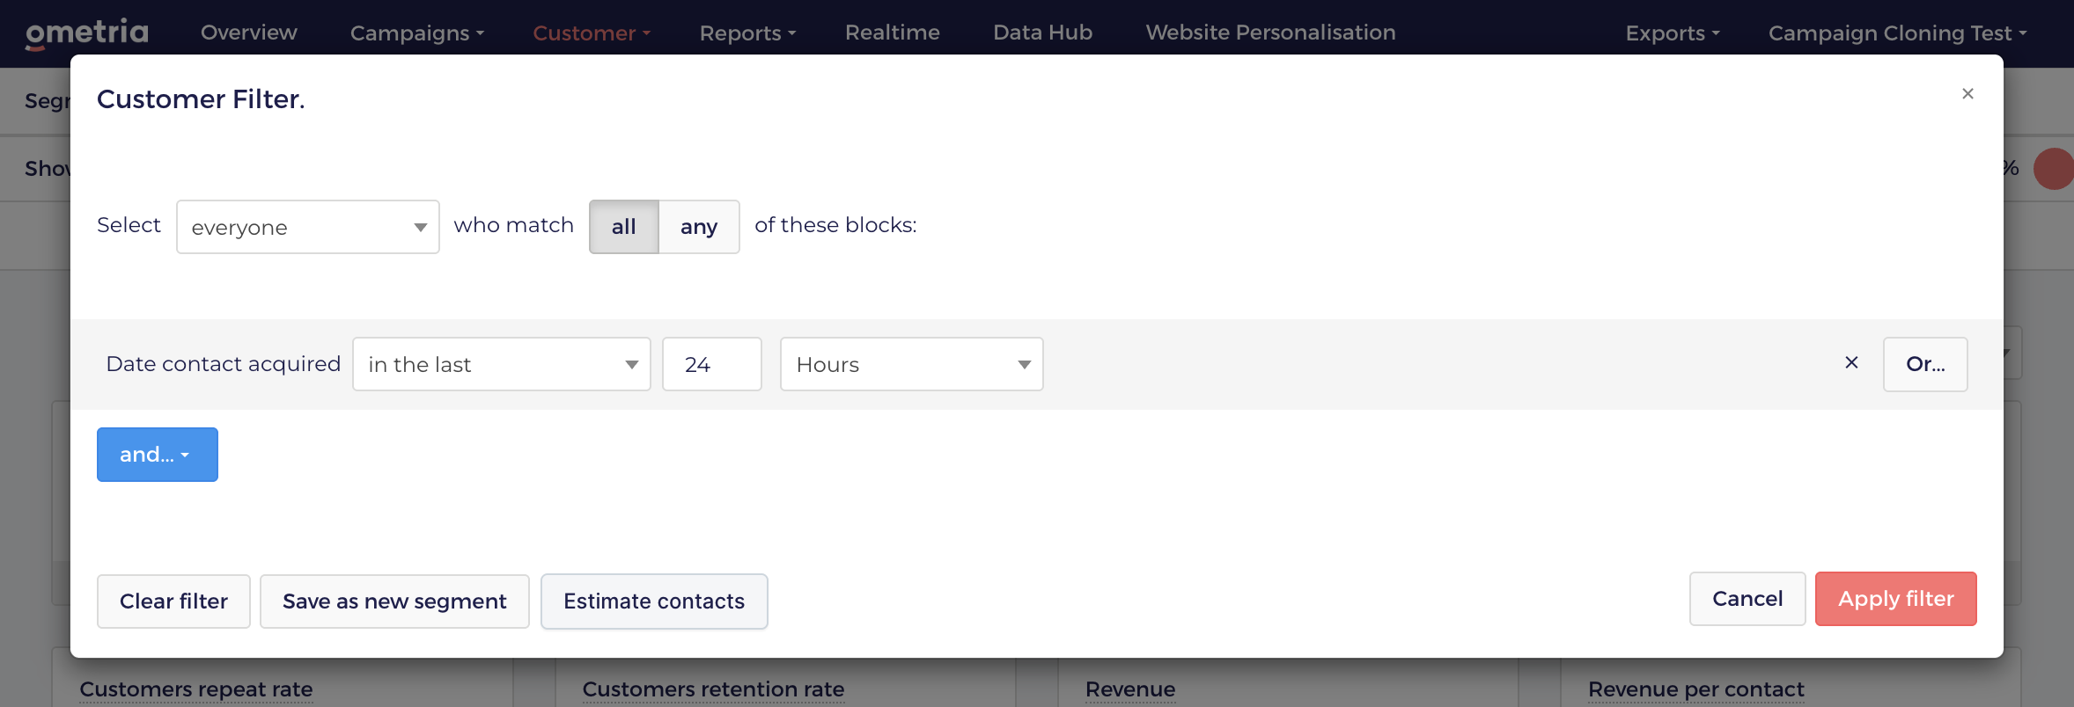Add an 'Or...' condition
Image resolution: width=2074 pixels, height=707 pixels.
point(1925,364)
